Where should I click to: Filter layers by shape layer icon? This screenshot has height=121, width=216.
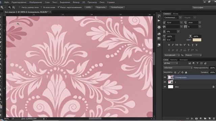[x=201, y=63]
